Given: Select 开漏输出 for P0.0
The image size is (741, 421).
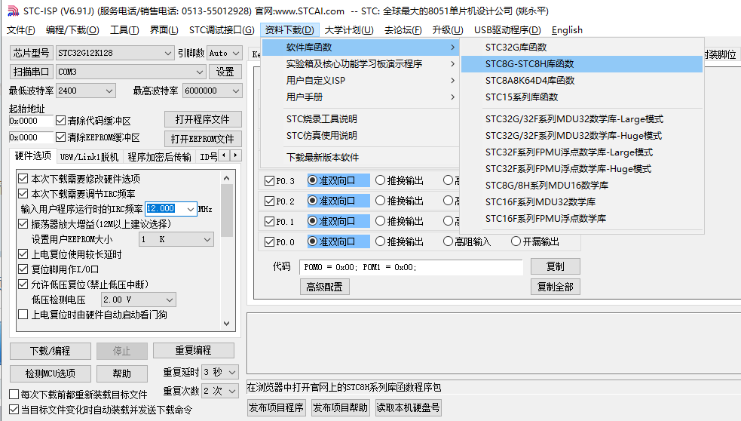Looking at the screenshot, I should (516, 241).
